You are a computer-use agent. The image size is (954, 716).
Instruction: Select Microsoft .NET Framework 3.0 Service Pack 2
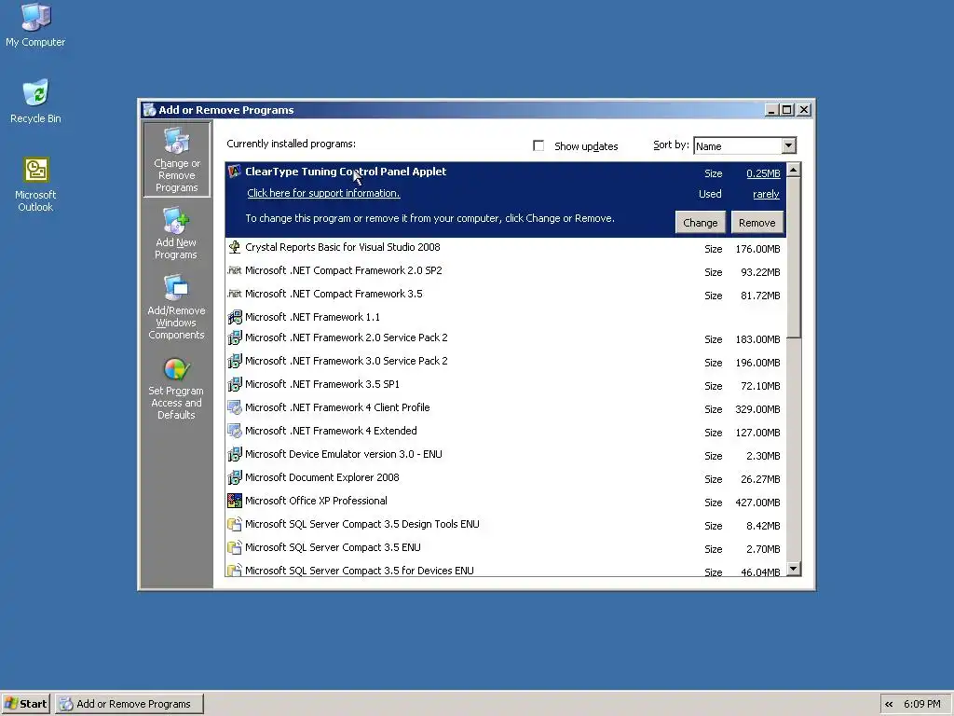point(505,361)
